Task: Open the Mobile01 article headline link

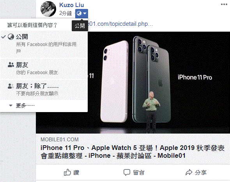Action: click(133, 152)
